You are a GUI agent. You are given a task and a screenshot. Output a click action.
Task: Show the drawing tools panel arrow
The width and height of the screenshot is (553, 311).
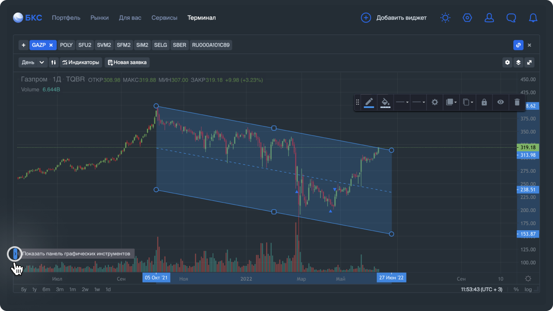click(15, 254)
